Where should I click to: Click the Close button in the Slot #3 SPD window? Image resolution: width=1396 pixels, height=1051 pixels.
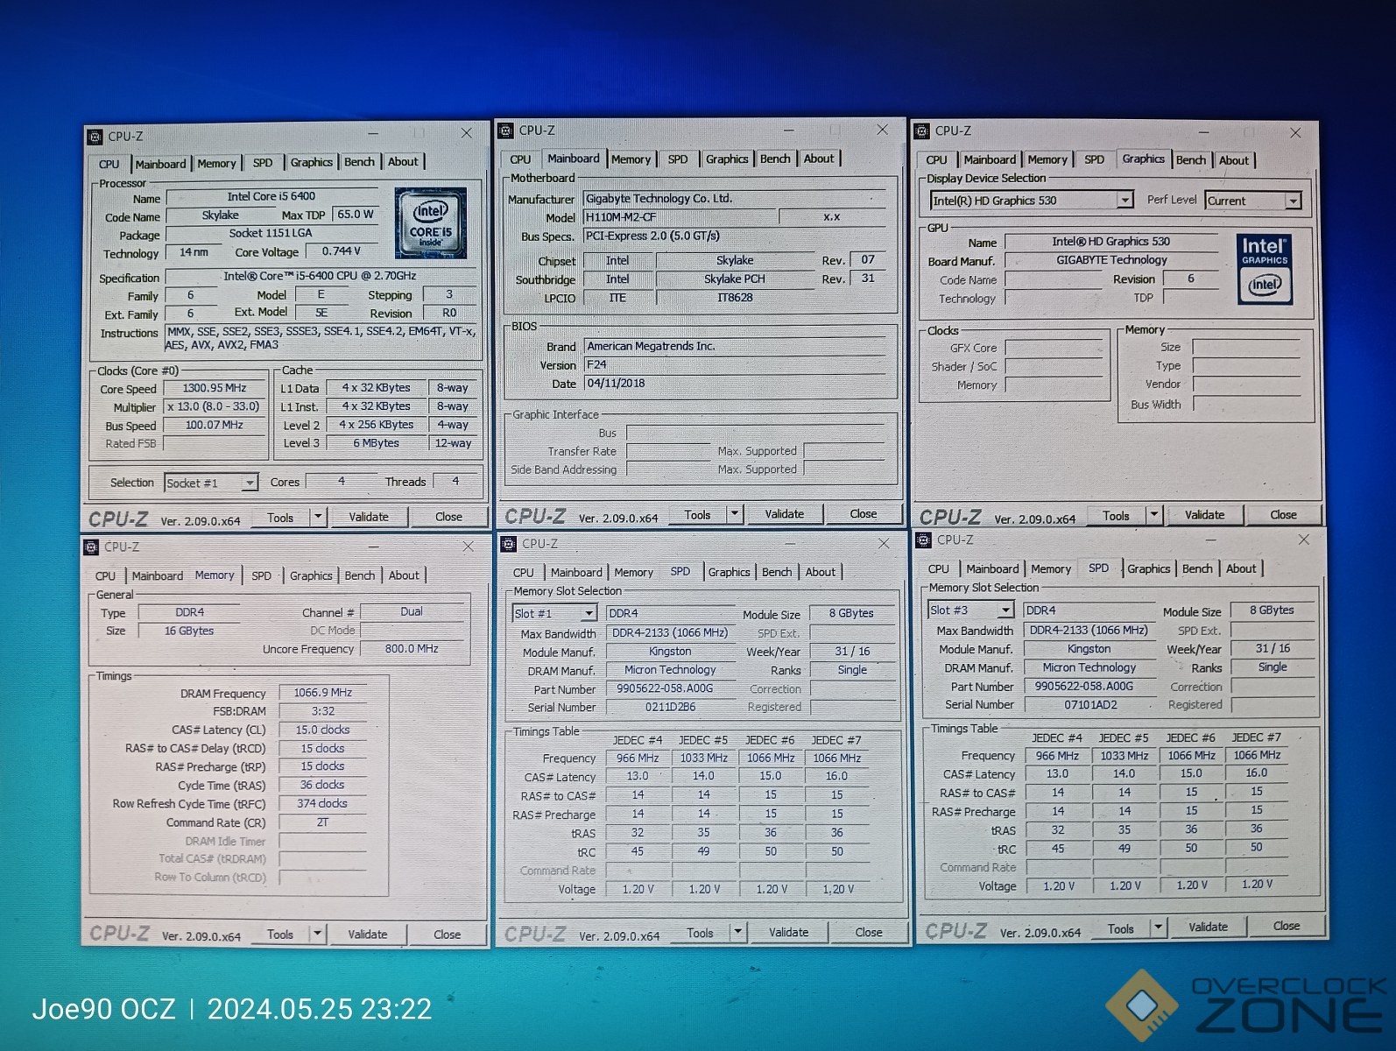[1286, 926]
